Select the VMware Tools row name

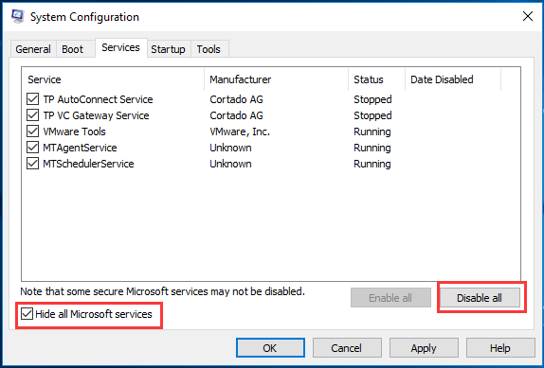point(74,131)
